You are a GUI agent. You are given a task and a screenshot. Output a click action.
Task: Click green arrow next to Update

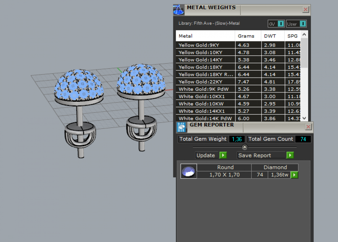223,155
